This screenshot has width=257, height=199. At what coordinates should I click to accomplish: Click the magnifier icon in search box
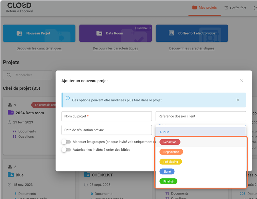(9, 75)
